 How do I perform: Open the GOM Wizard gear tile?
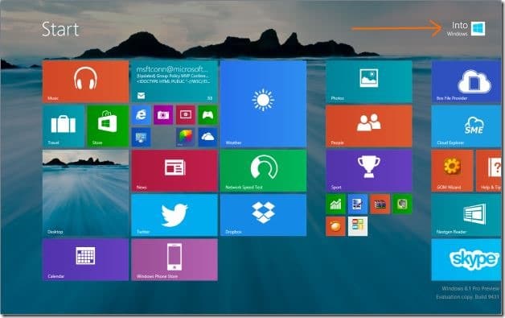pyautogui.click(x=453, y=171)
